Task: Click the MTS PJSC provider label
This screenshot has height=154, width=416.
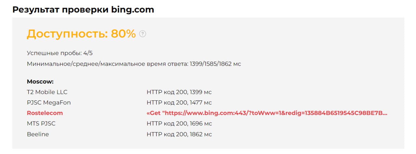Action: [44, 123]
